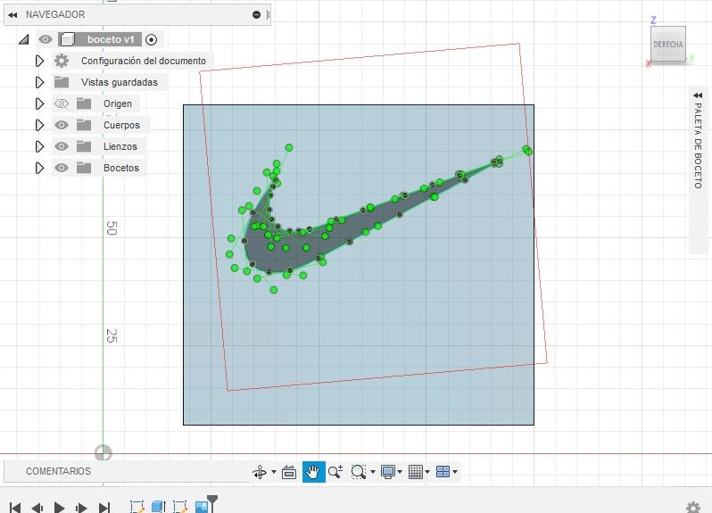This screenshot has height=513, width=712.
Task: Select the Lienzos tree label
Action: [x=120, y=146]
